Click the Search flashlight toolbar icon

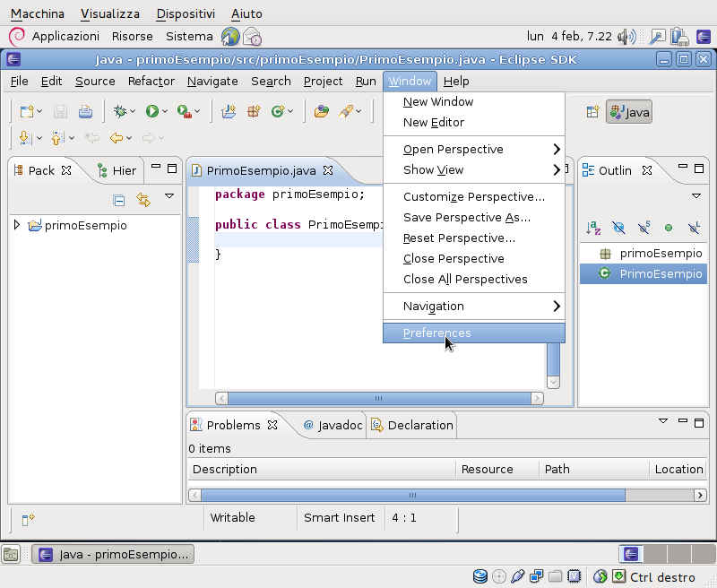coord(346,111)
